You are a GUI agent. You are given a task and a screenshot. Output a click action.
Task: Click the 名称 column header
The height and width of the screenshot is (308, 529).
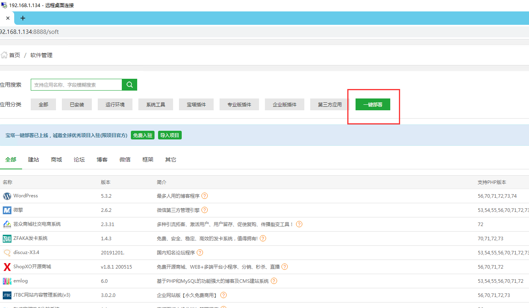[7, 182]
